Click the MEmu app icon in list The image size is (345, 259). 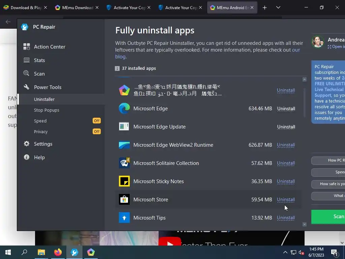[124, 90]
